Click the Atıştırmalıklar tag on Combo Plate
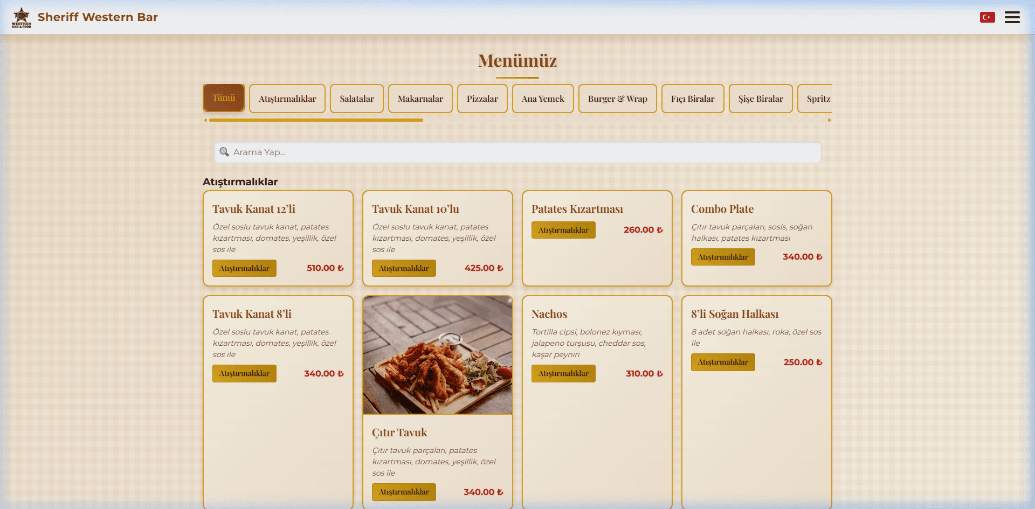The height and width of the screenshot is (509, 1035). tap(722, 257)
